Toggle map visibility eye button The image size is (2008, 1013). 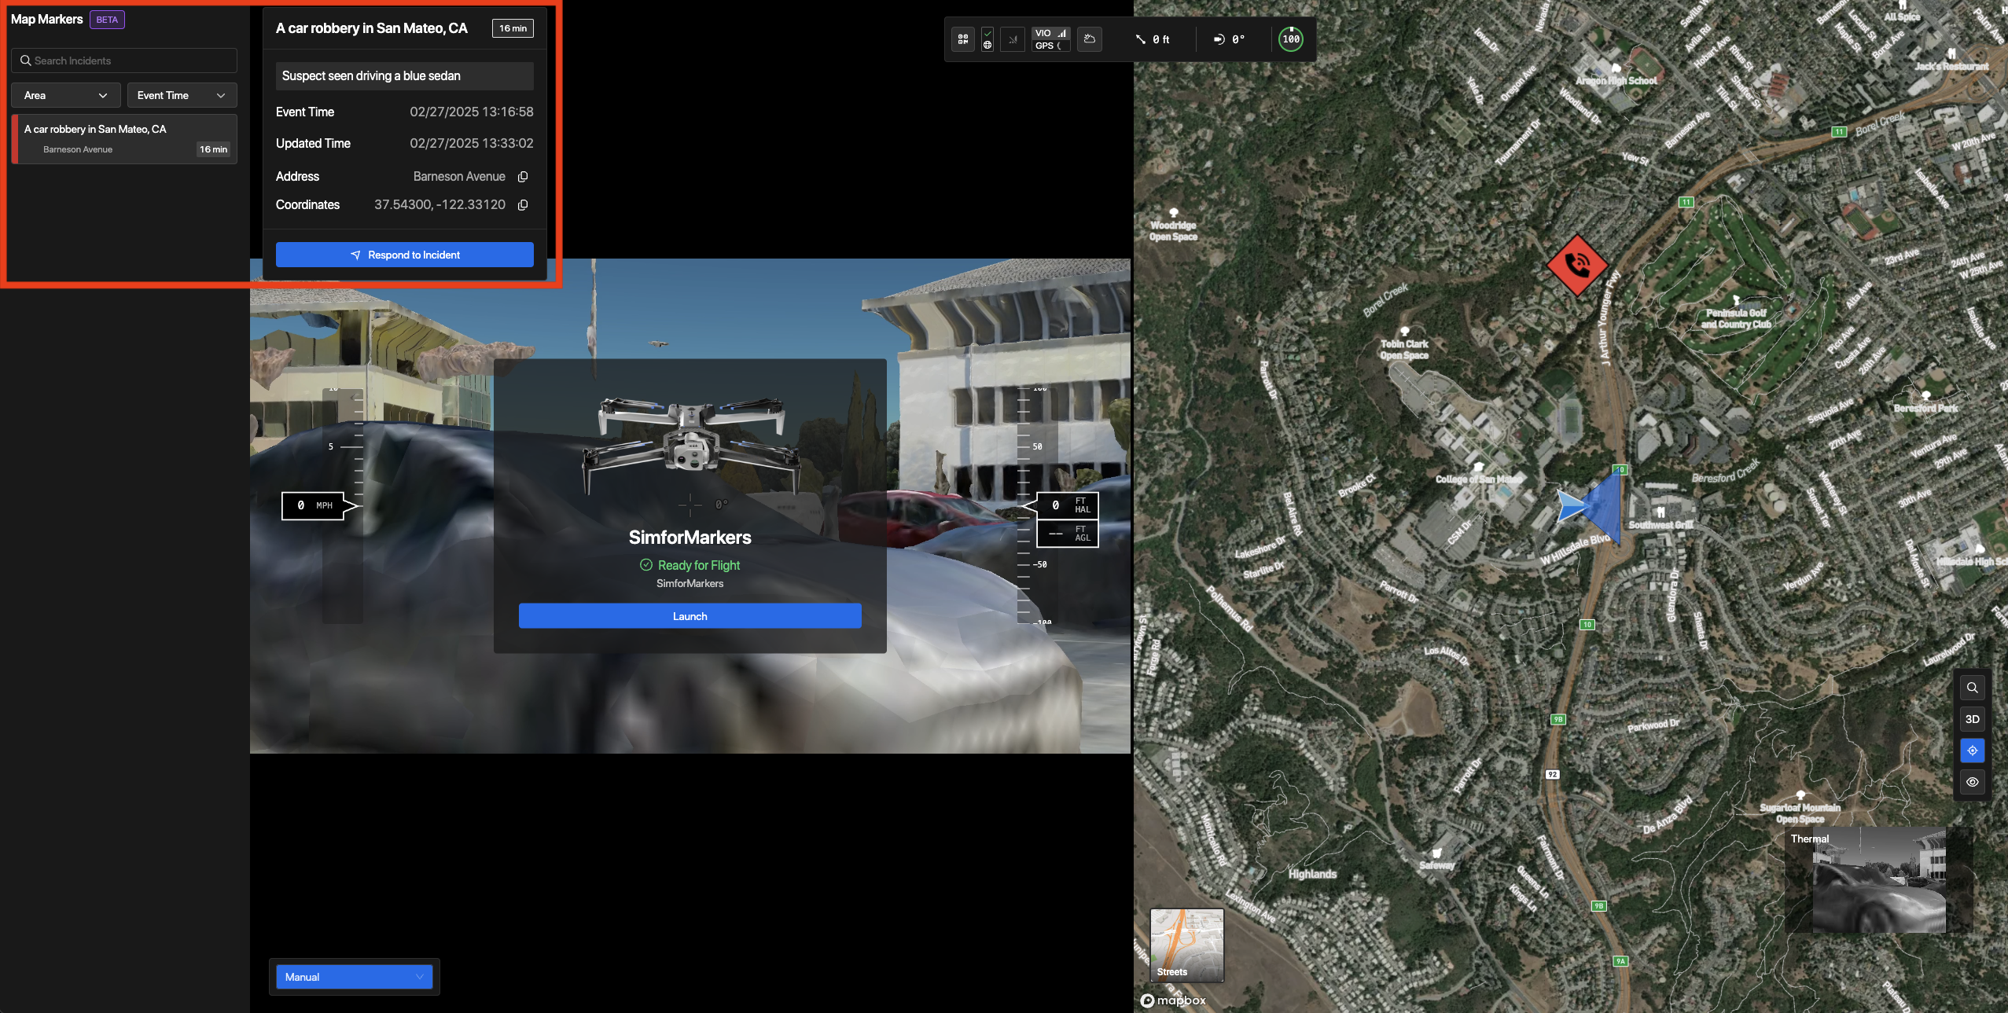pos(1972,782)
